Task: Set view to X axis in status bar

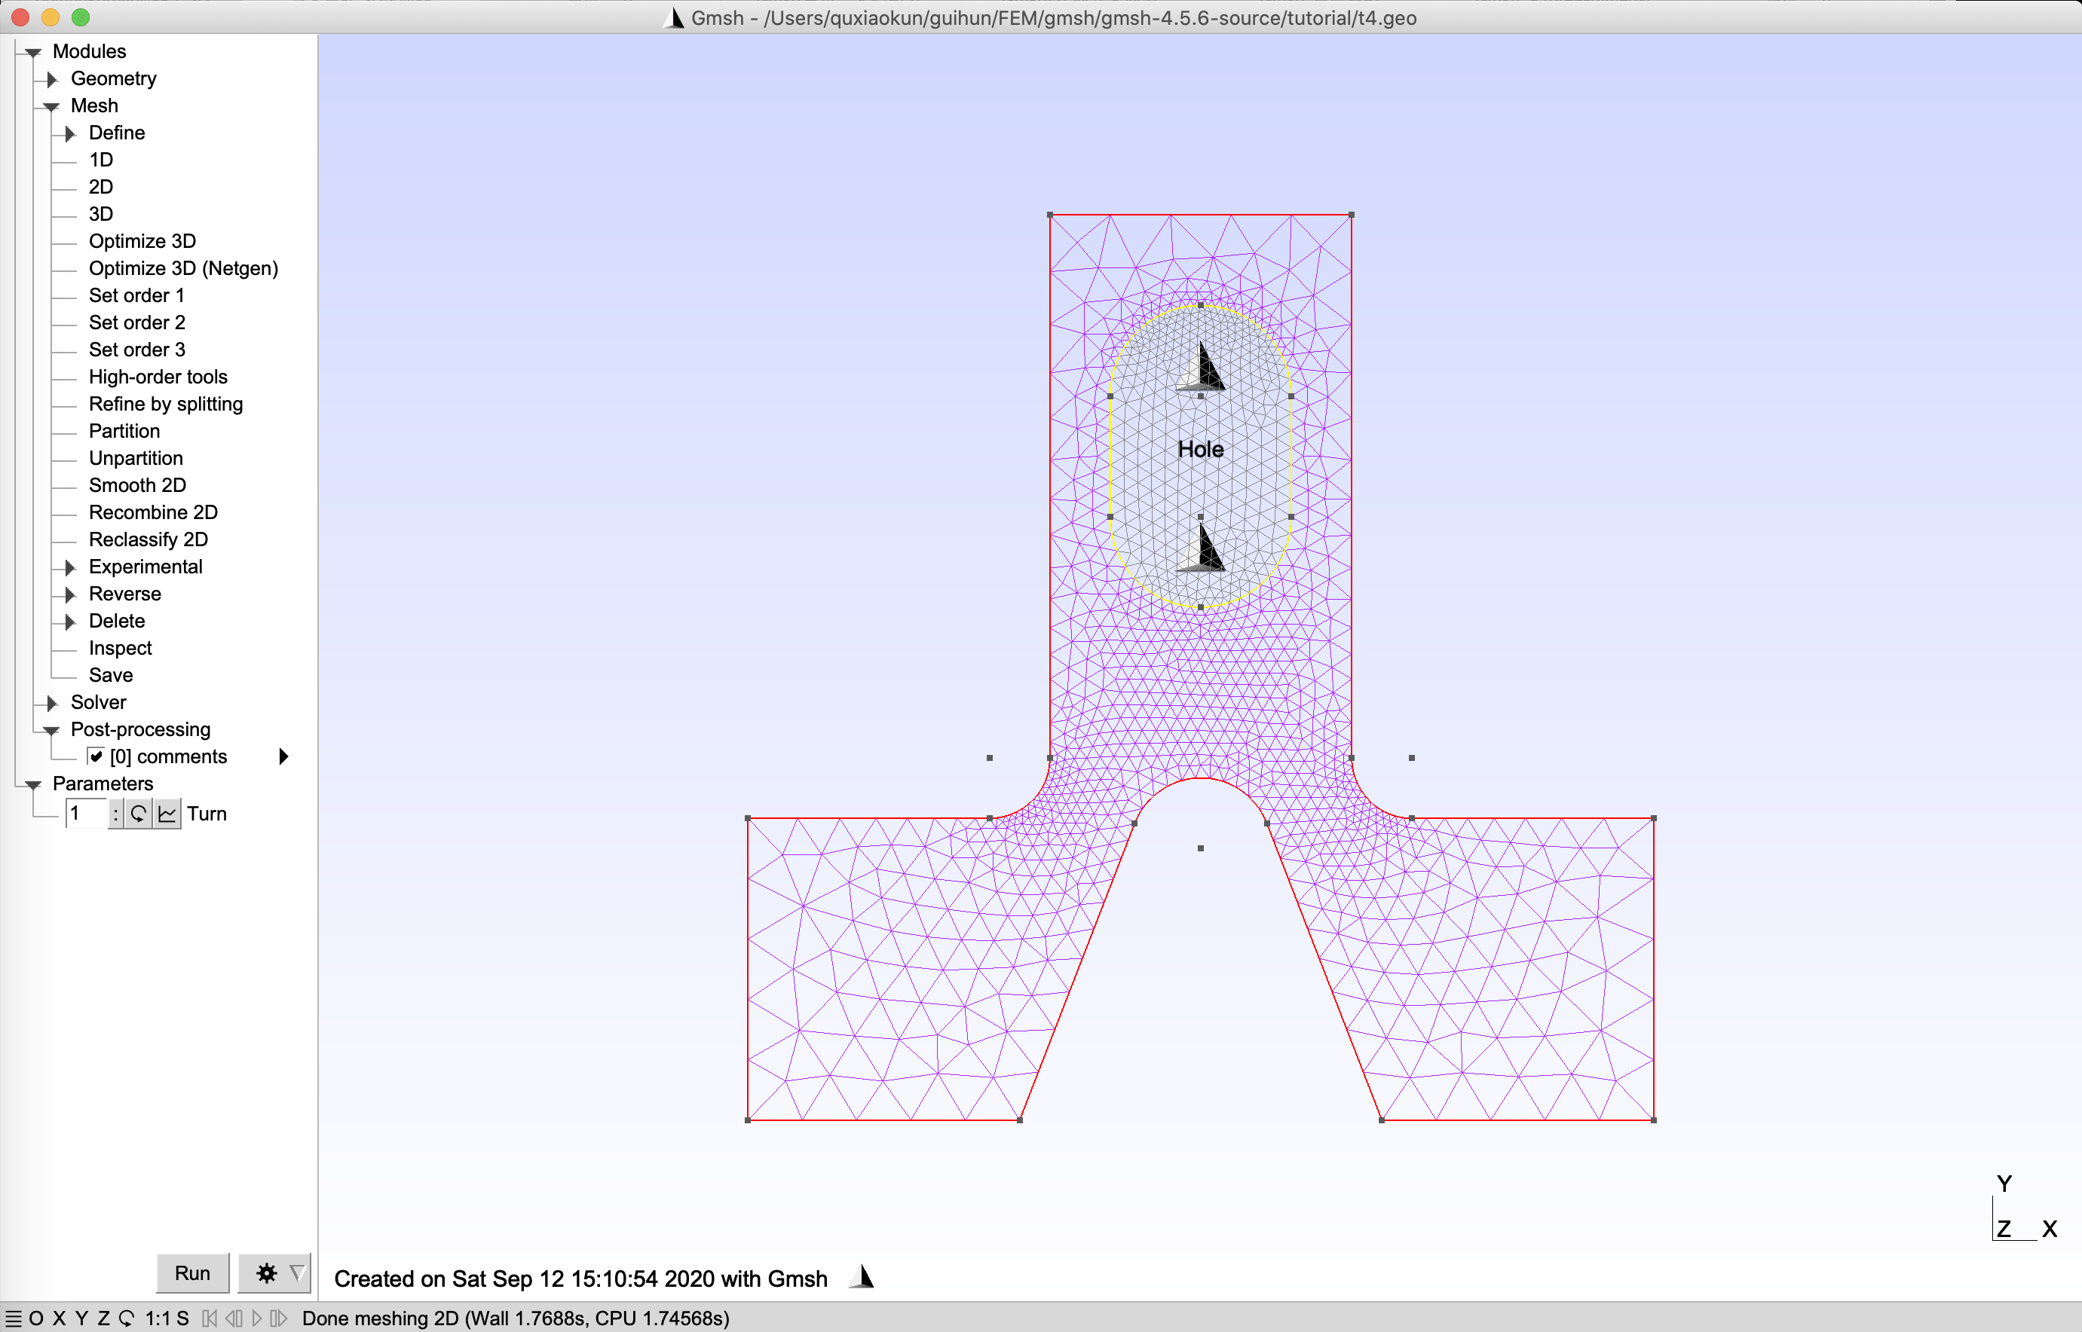Action: 59,1318
